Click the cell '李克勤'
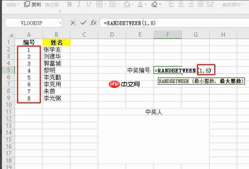 tap(56, 77)
